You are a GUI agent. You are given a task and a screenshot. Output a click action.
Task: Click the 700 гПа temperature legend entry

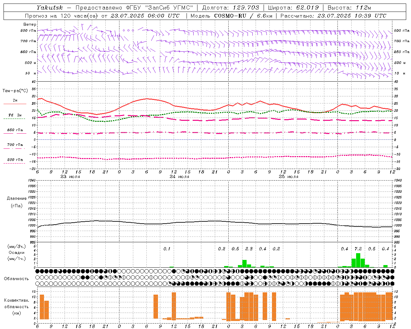(15, 146)
